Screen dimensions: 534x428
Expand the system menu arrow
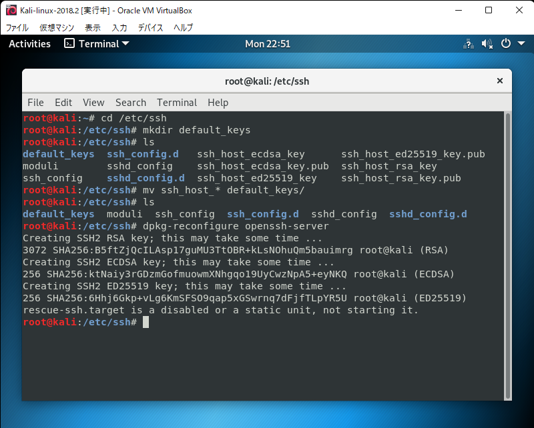521,43
